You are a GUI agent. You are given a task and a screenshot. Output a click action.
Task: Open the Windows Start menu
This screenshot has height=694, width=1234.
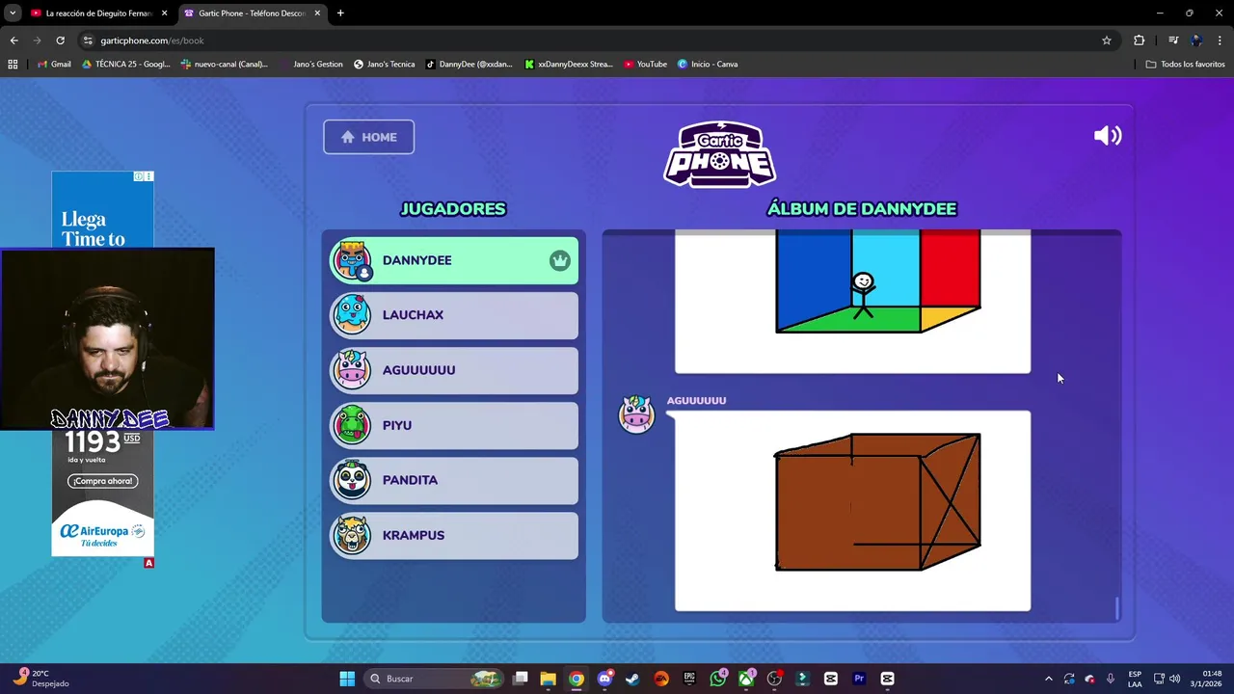coord(347,679)
